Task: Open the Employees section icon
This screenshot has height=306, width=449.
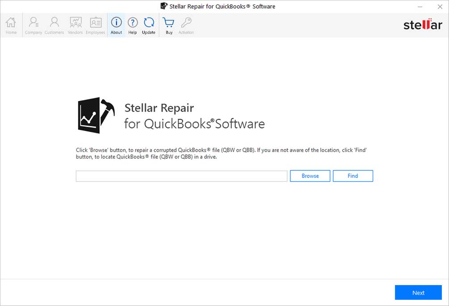Action: click(95, 25)
